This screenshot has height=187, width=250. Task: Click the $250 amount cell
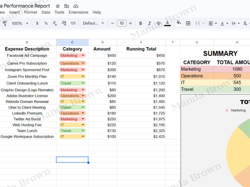click(x=102, y=119)
